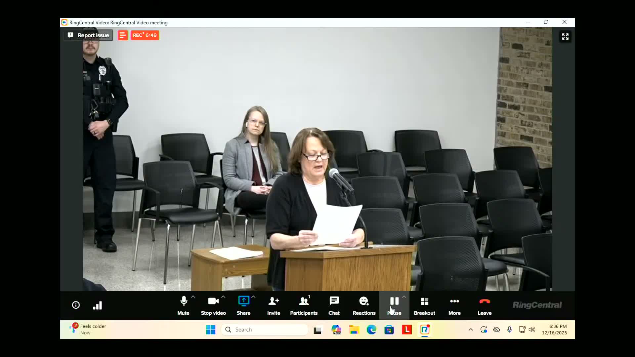This screenshot has width=635, height=357.
Task: Leave the RingCentral meeting
Action: (484, 305)
